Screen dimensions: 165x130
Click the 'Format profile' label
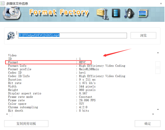pos(20,69)
